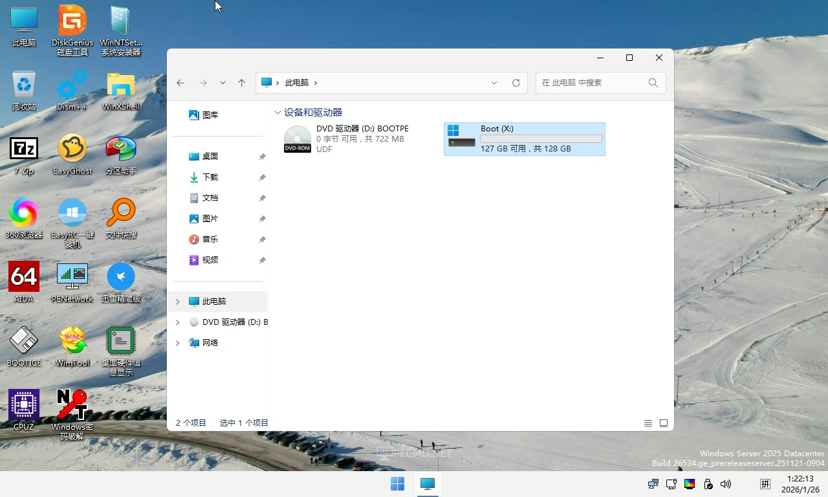Select the Boot (X:) drive
The width and height of the screenshot is (828, 497).
coord(524,138)
